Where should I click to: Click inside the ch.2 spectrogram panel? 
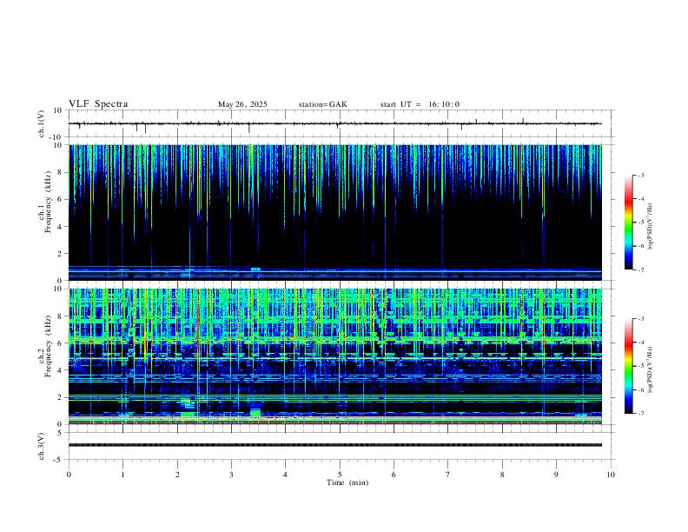pyautogui.click(x=335, y=356)
